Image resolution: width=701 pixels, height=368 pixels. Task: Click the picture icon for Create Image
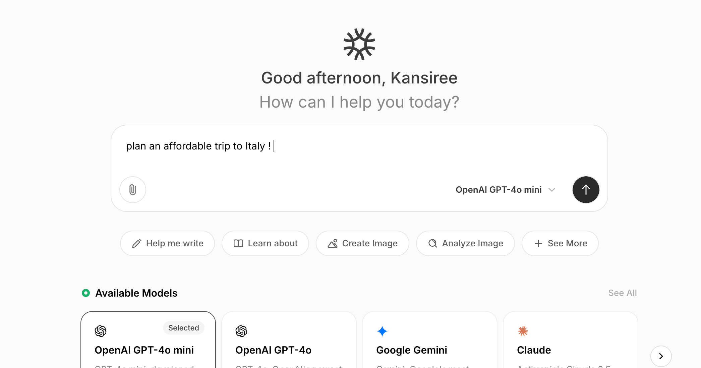[x=333, y=243]
